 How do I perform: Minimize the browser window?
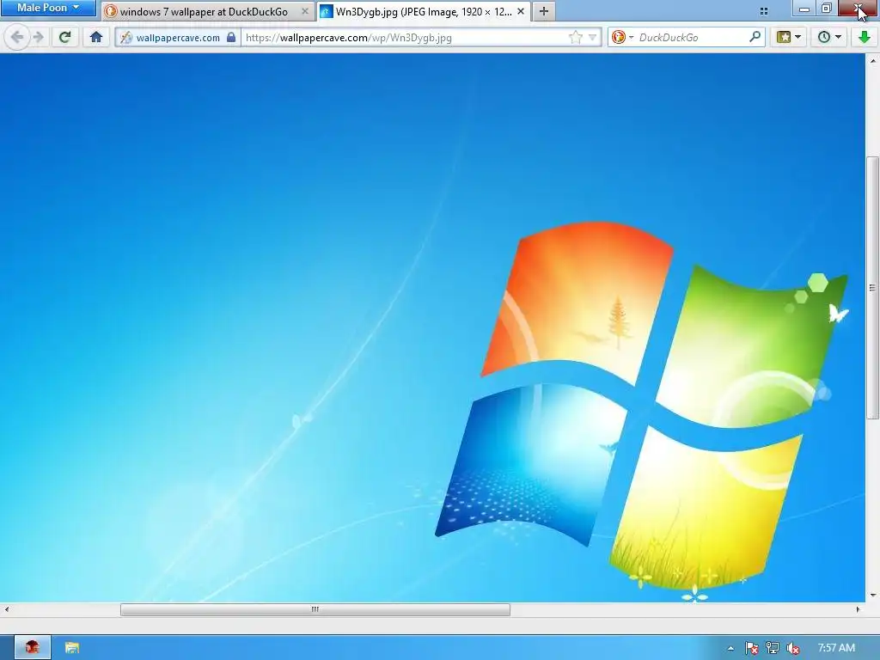(x=804, y=9)
